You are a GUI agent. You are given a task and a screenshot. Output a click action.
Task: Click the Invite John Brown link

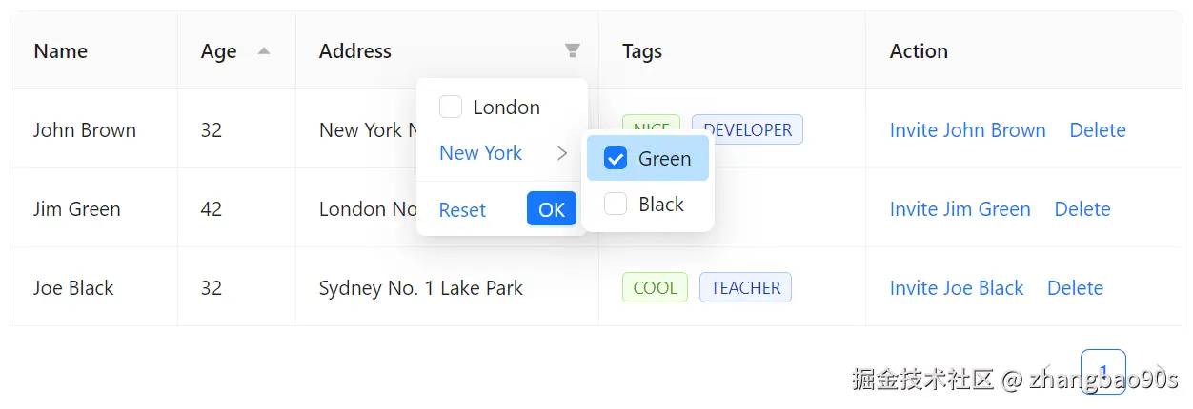tap(967, 130)
